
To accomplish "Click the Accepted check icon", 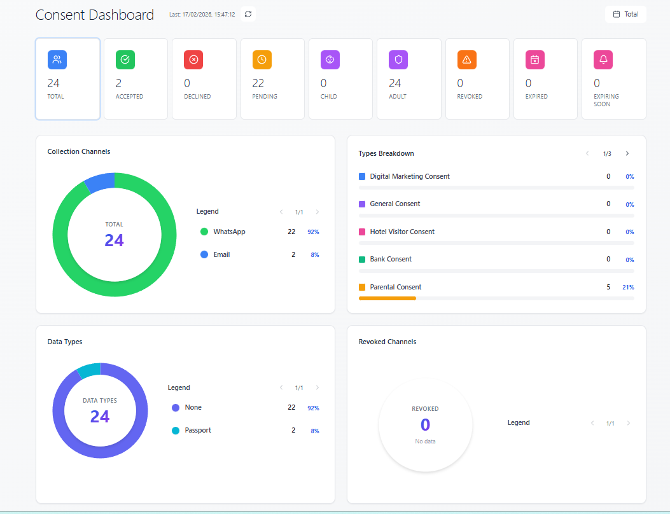I will pyautogui.click(x=125, y=59).
